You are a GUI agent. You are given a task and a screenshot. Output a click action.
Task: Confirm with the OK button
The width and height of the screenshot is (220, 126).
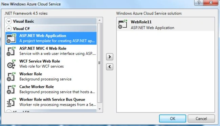point(173,119)
